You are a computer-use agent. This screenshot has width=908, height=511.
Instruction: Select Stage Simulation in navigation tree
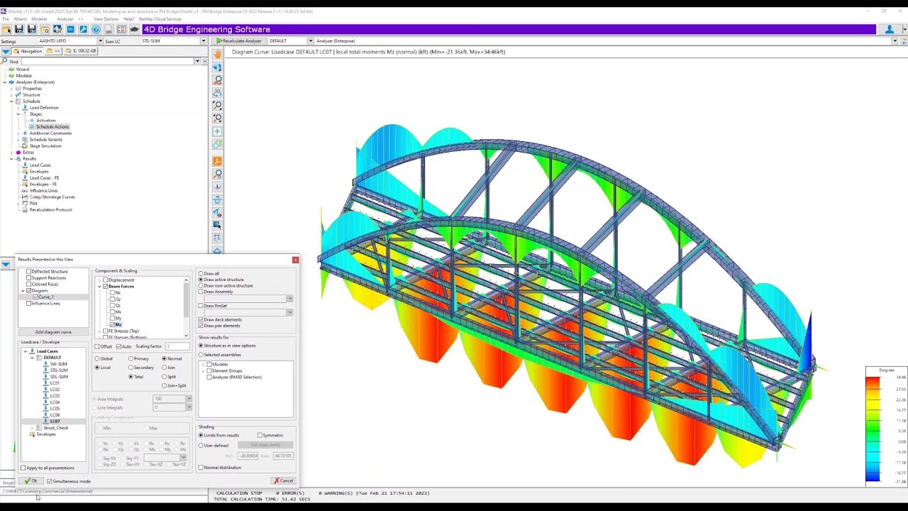pyautogui.click(x=45, y=146)
